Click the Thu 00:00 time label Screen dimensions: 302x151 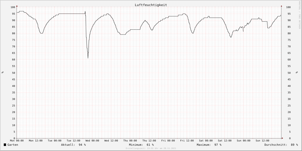pos(130,141)
